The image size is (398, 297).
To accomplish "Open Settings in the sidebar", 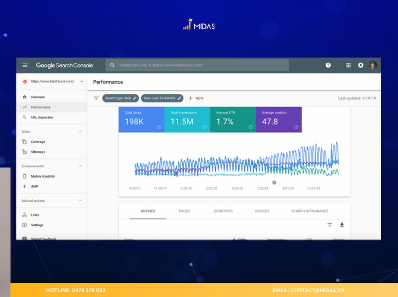I will (52, 225).
